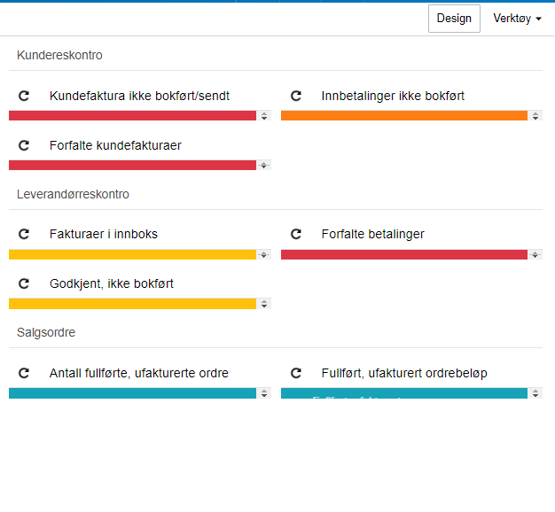This screenshot has width=555, height=512.
Task: Open the Verktøy dropdown menu
Action: point(517,19)
